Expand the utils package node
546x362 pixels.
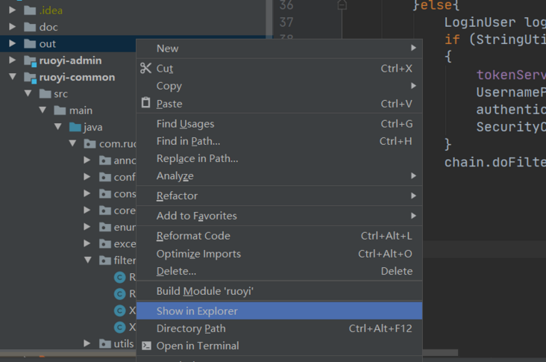point(87,343)
